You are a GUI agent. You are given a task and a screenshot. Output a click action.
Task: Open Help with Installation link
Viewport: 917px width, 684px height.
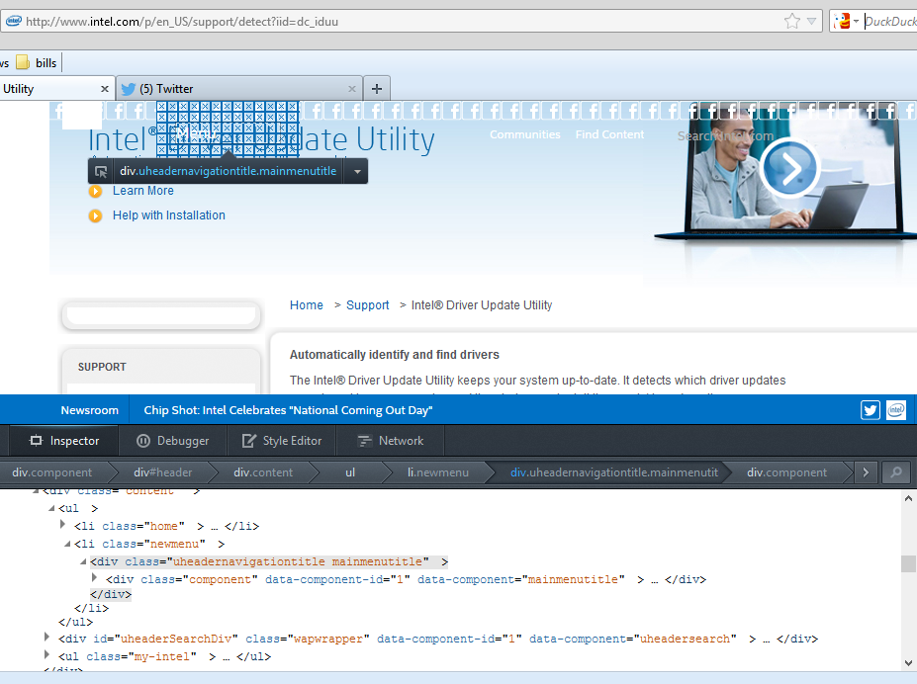(168, 215)
